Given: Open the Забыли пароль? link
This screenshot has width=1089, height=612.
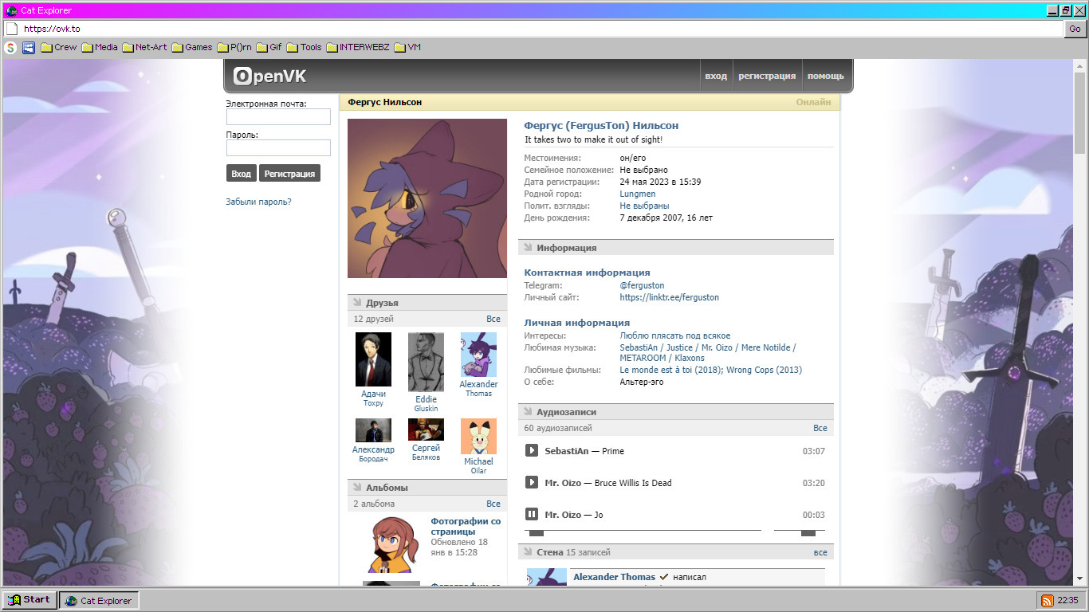Looking at the screenshot, I should [258, 202].
